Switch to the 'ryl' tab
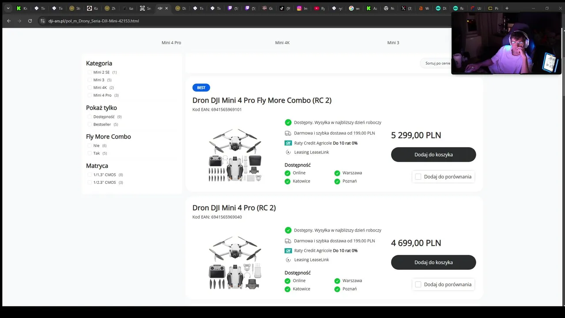 coord(337,8)
